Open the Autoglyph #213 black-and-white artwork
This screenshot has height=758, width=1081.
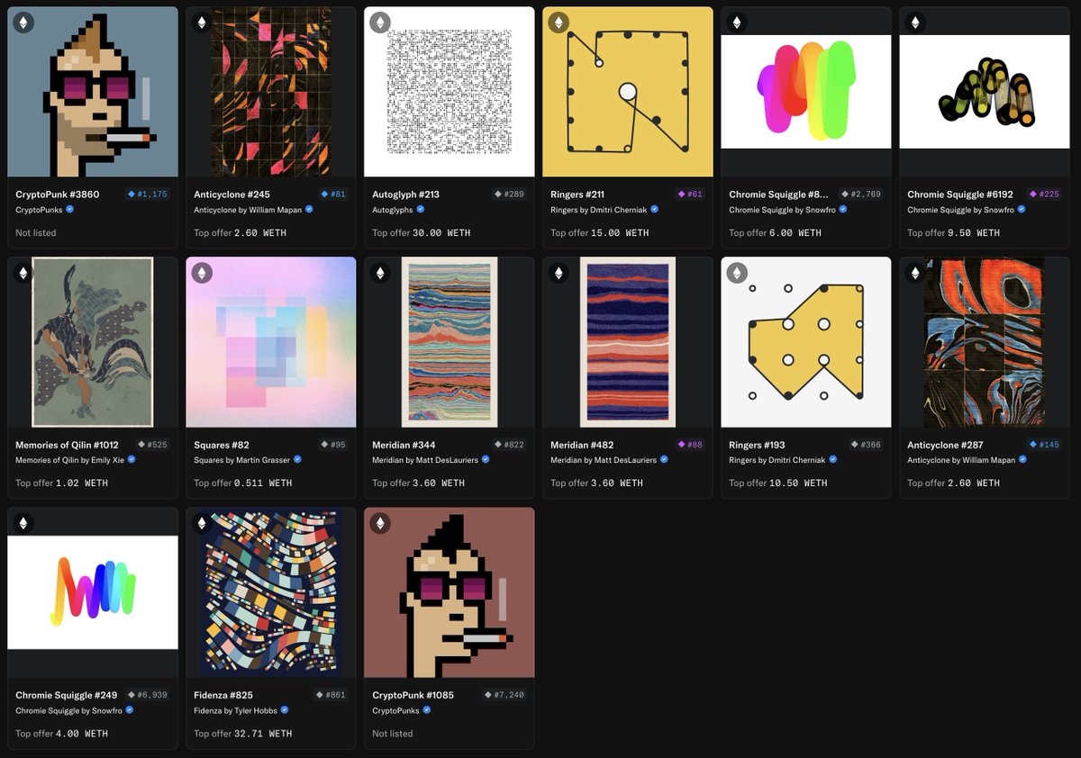point(450,92)
